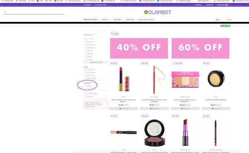Open the Skincare menu item
The height and width of the screenshot is (153, 249).
point(130,19)
